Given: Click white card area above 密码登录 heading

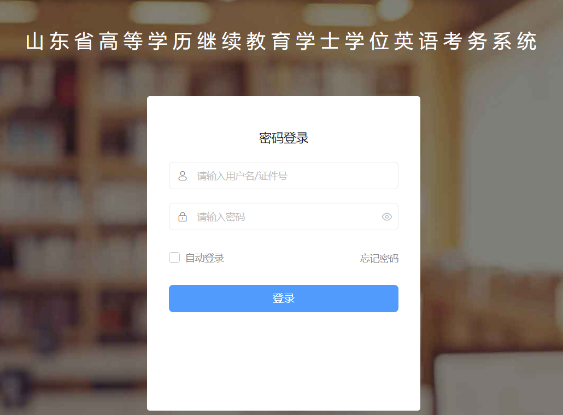Looking at the screenshot, I should point(284,113).
